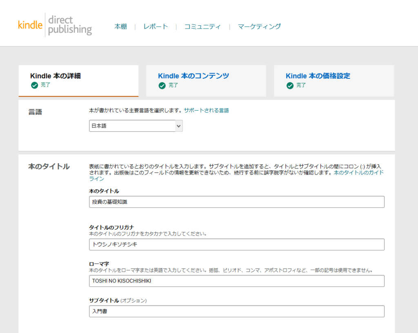Open 本棚 in the top navigation

(x=120, y=27)
